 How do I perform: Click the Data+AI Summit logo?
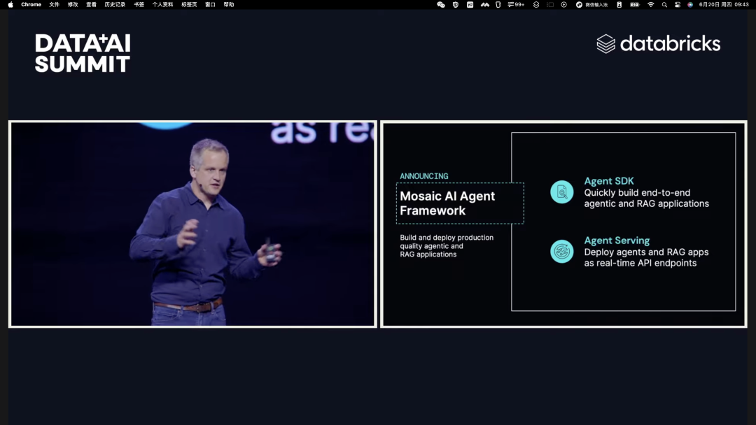point(83,53)
